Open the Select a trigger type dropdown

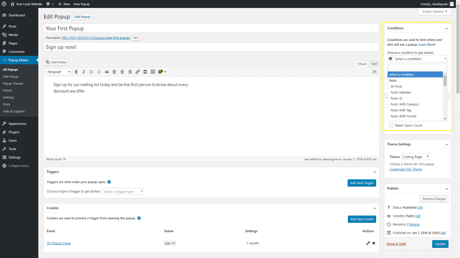pyautogui.click(x=123, y=192)
